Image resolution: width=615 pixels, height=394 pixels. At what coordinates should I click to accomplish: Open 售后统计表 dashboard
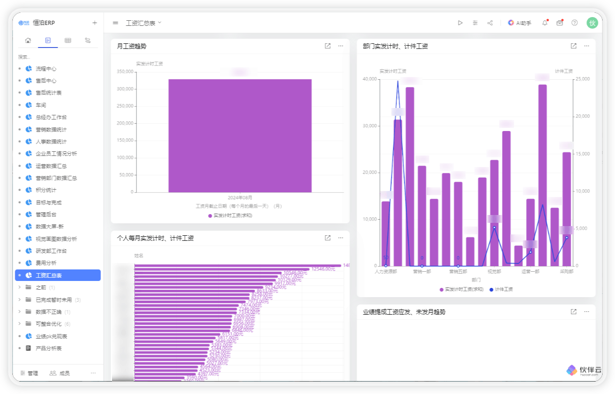pos(48,93)
